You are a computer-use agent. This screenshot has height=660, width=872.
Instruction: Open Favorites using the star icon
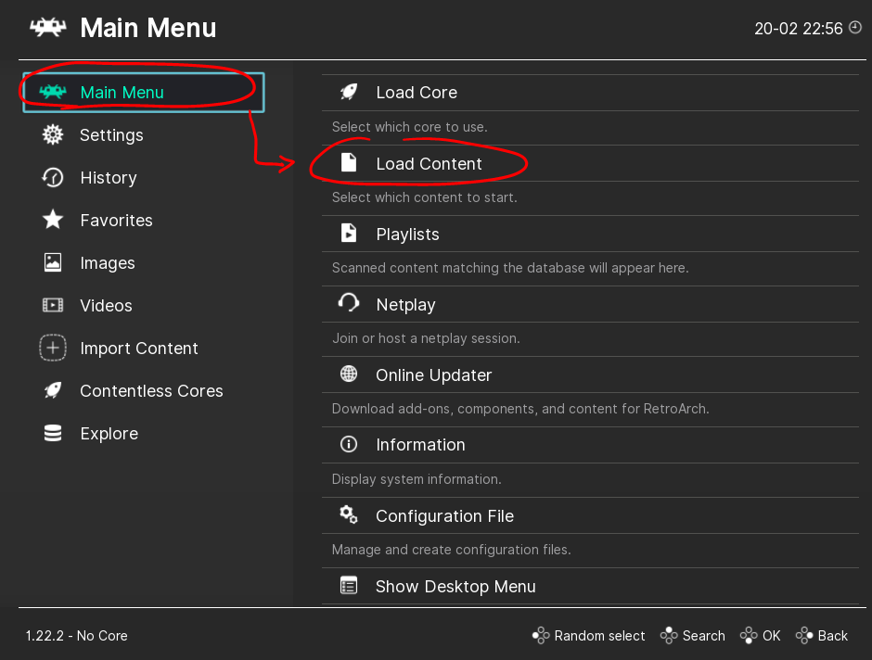coord(52,220)
